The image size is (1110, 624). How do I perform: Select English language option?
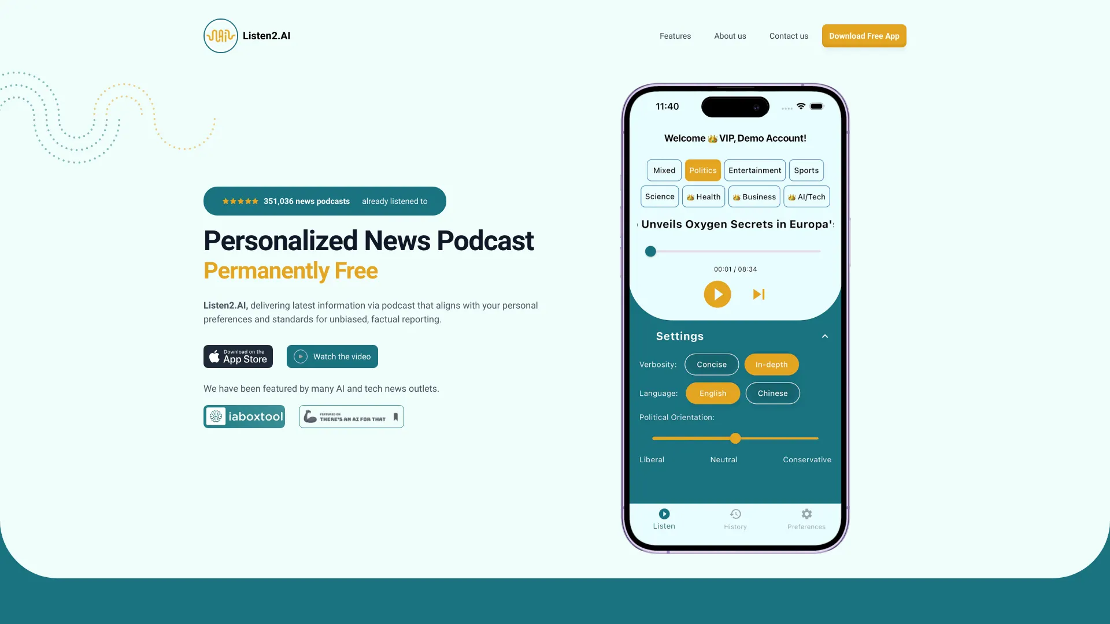point(713,393)
